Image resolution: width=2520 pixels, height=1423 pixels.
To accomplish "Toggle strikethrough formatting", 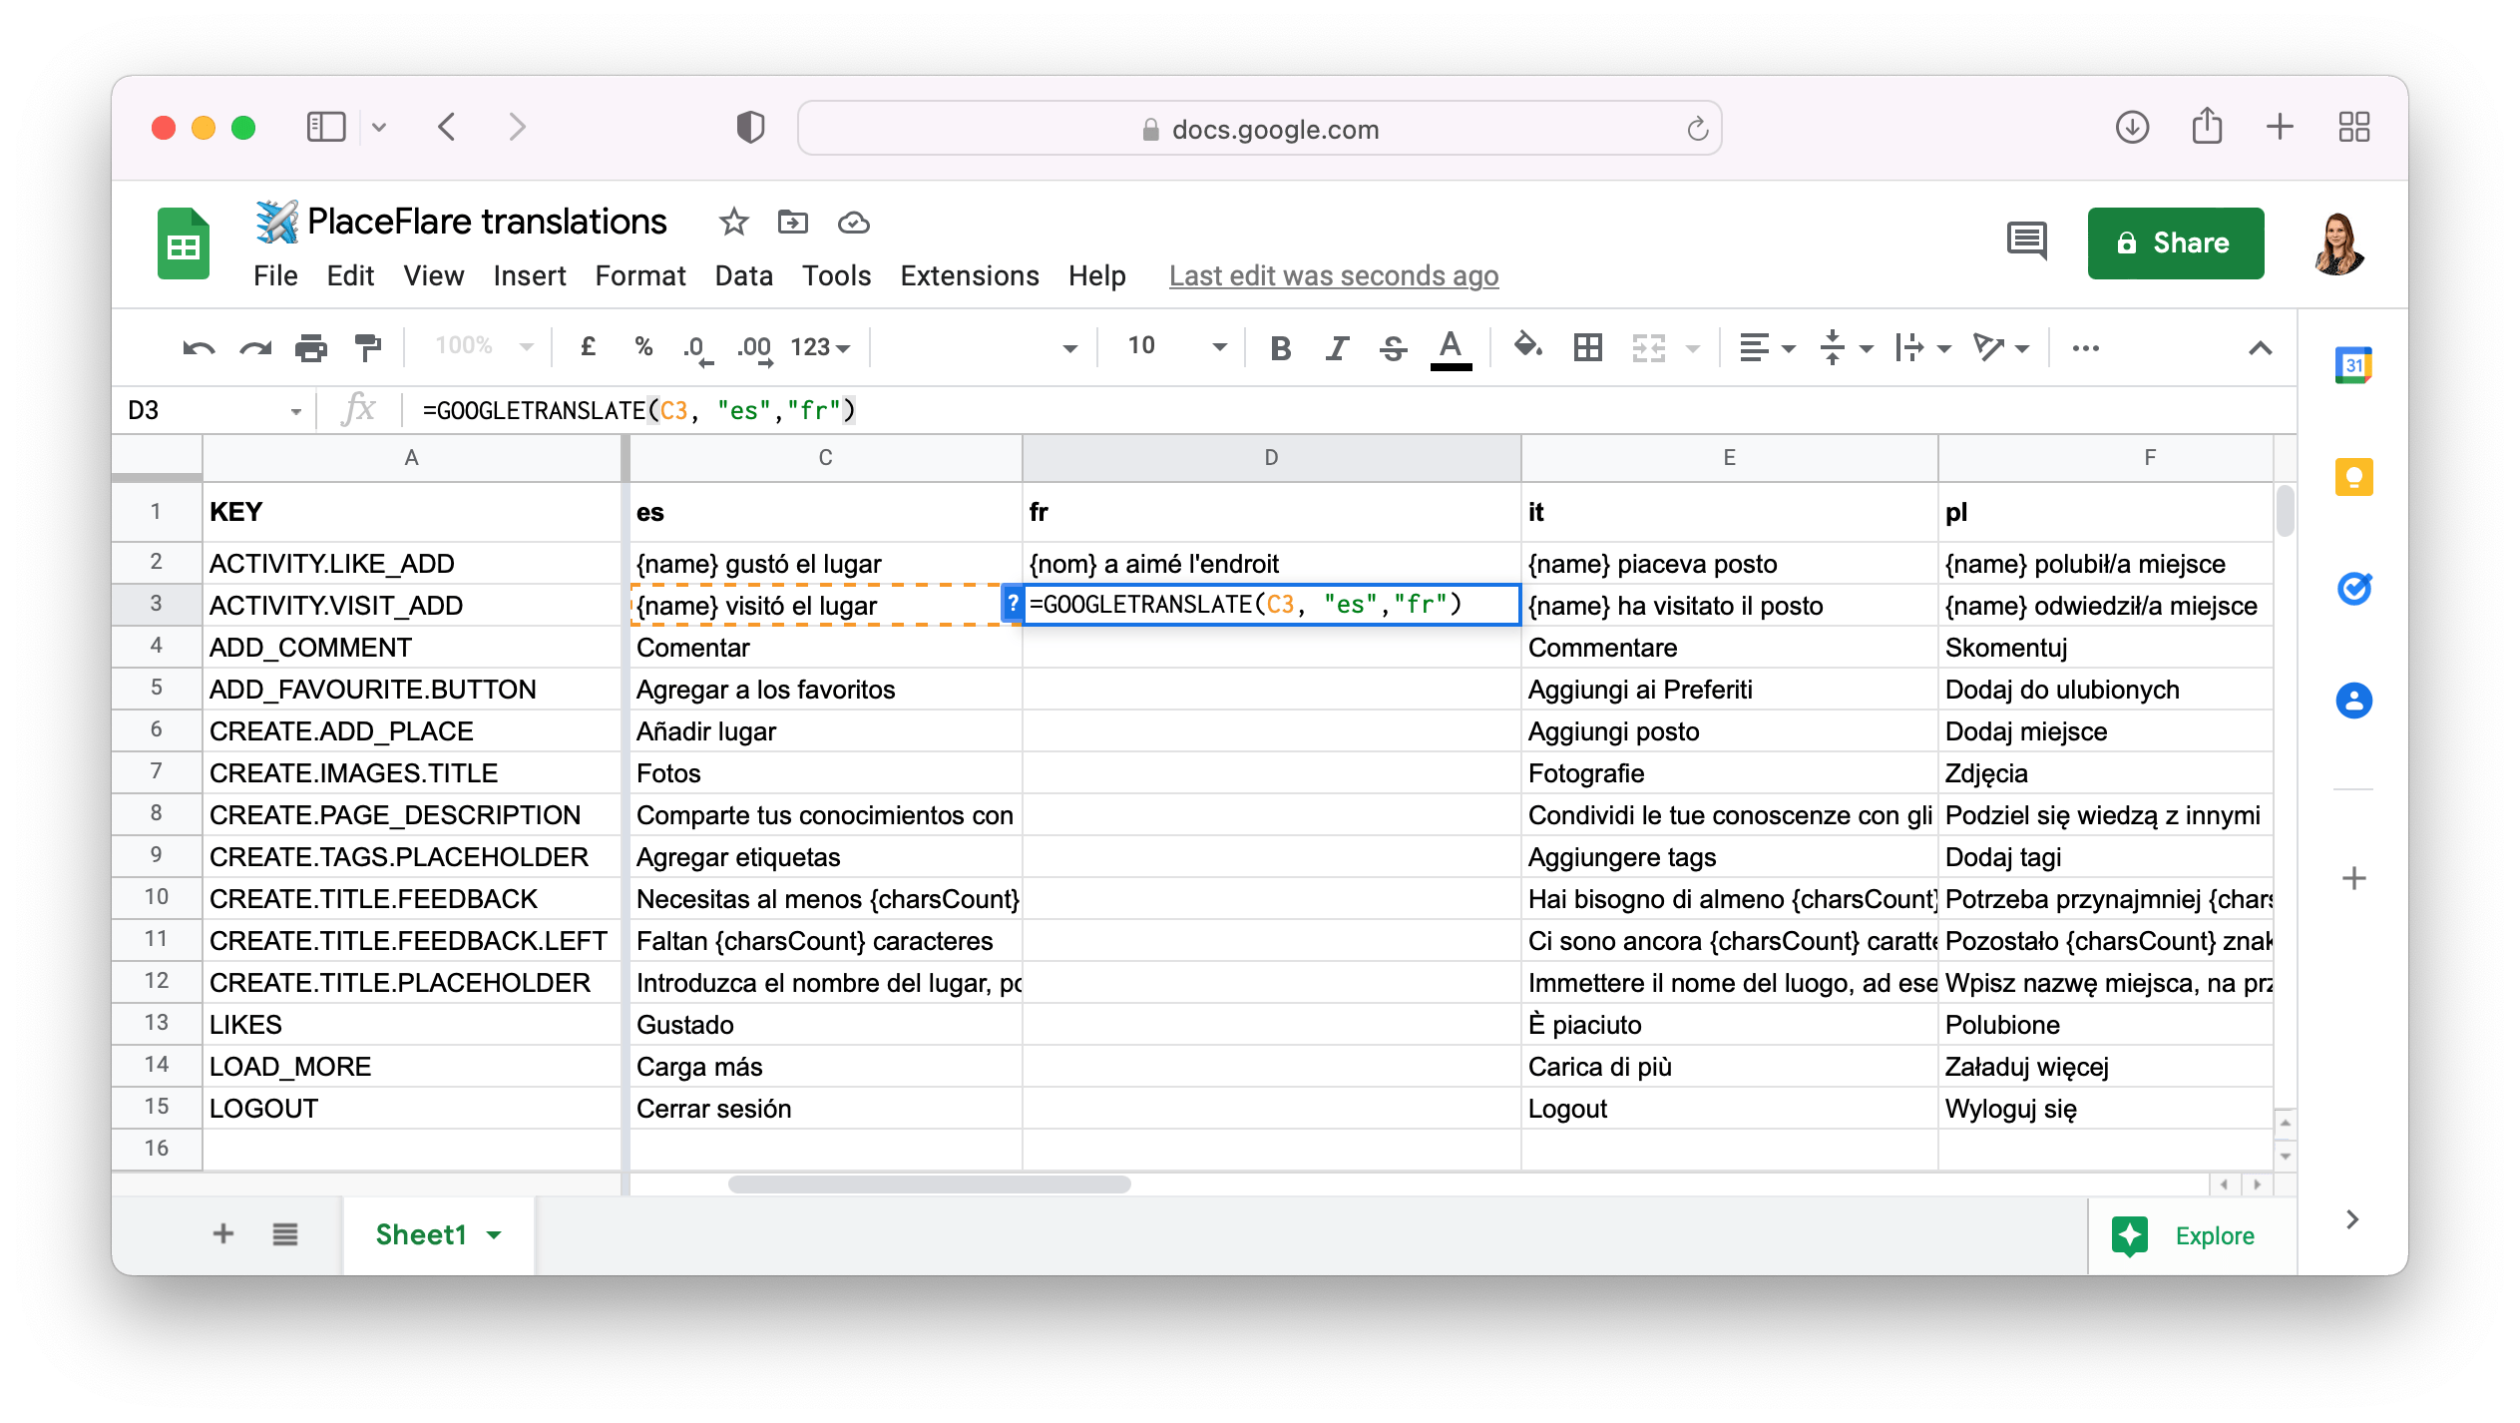I will pyautogui.click(x=1394, y=348).
